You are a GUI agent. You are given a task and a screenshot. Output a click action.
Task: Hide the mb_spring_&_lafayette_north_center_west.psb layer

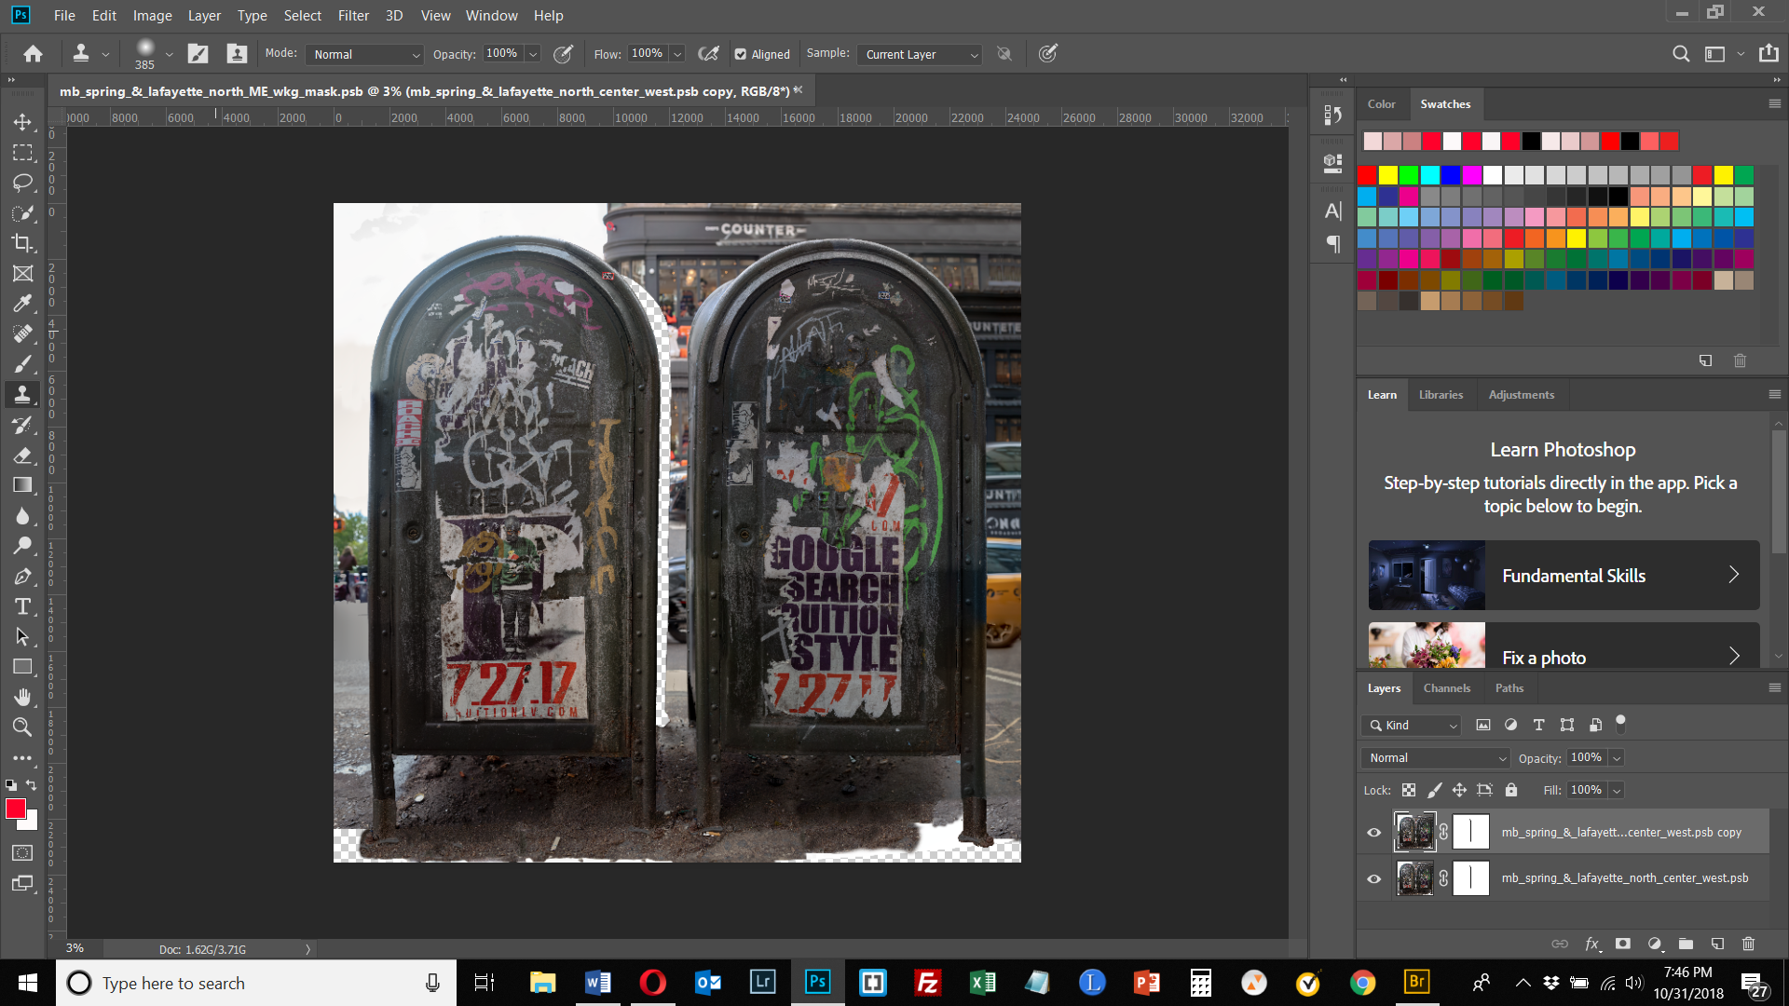tap(1373, 878)
